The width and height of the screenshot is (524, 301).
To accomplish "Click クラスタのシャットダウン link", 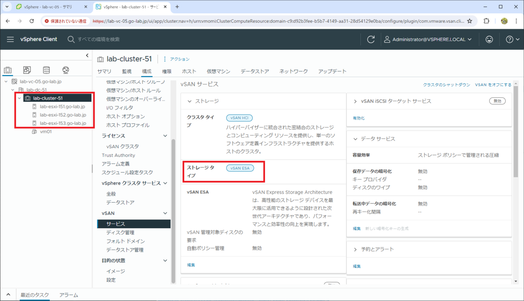I will pyautogui.click(x=447, y=85).
